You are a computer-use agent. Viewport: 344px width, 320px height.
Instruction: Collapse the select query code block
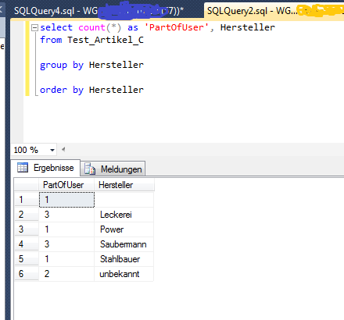[x=34, y=27]
